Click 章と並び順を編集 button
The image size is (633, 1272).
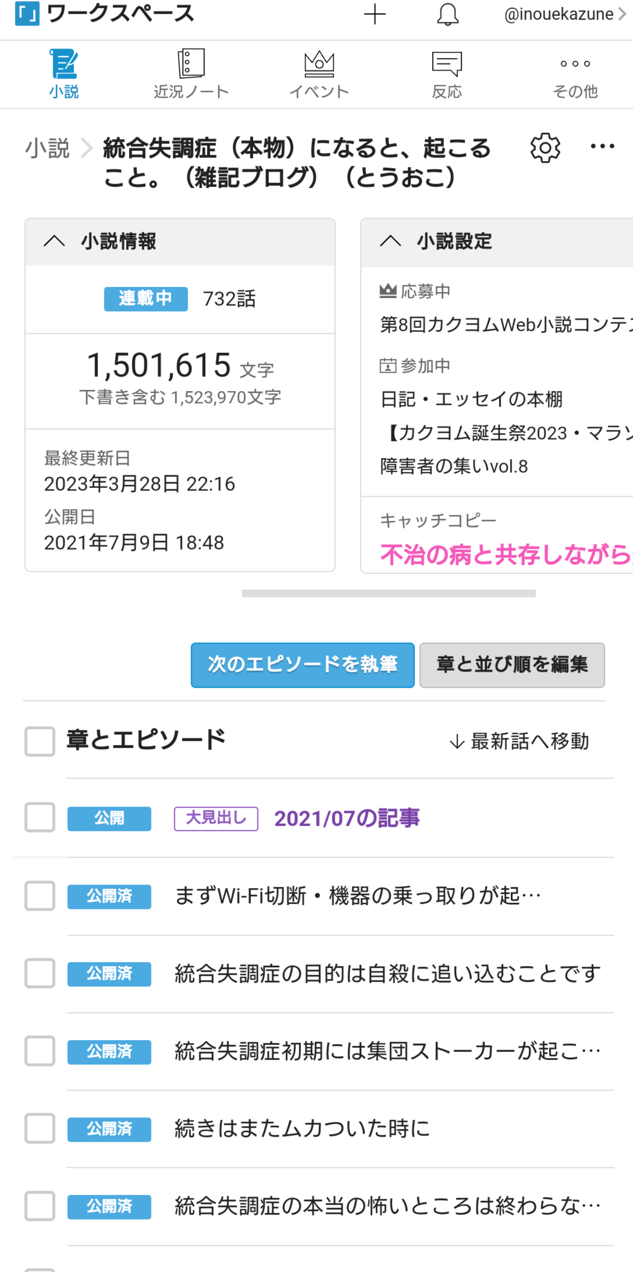click(x=512, y=665)
